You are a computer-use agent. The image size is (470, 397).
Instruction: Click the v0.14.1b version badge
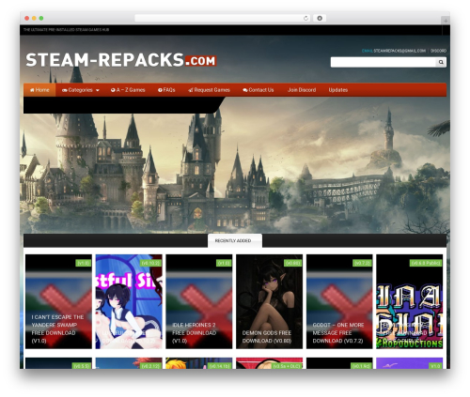tap(219, 366)
